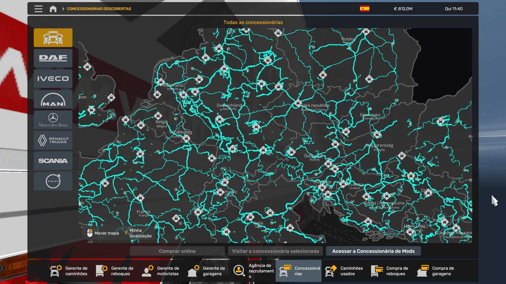The width and height of the screenshot is (506, 284).
Task: Open the hamburger main menu
Action: [38, 9]
